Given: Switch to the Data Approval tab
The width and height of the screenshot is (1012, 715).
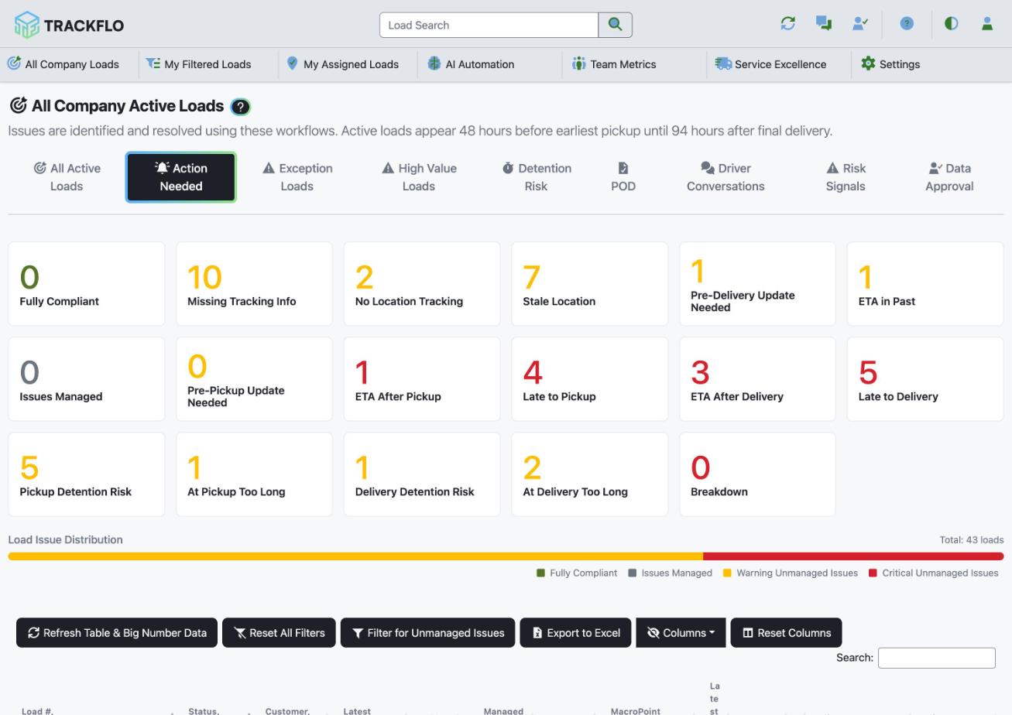Looking at the screenshot, I should click(x=949, y=177).
